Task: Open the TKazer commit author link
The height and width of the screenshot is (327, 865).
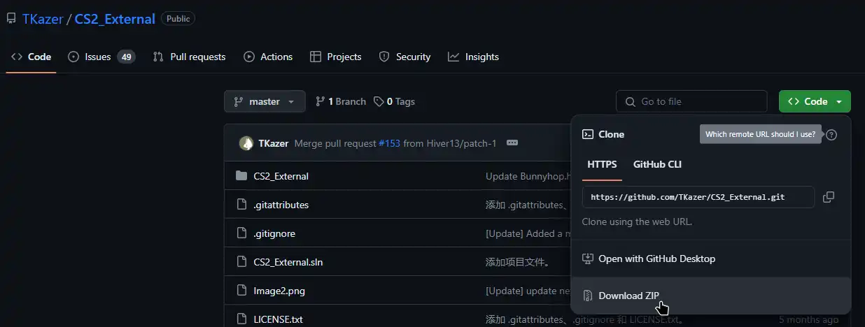Action: coord(273,143)
